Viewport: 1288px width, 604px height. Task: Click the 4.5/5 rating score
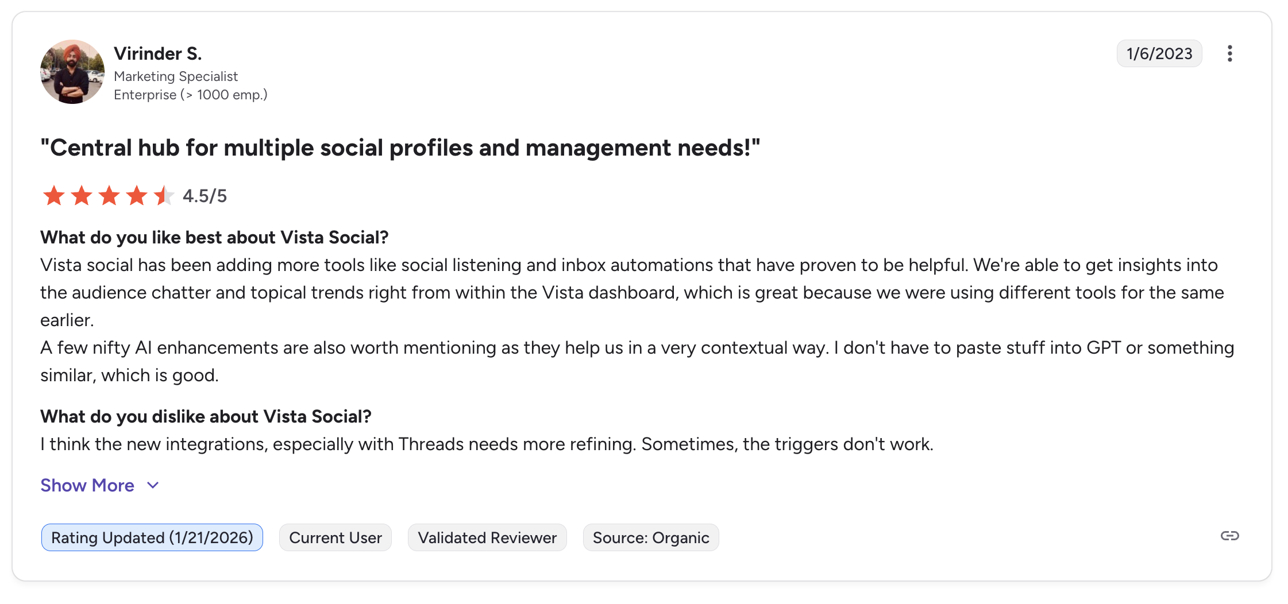[204, 196]
